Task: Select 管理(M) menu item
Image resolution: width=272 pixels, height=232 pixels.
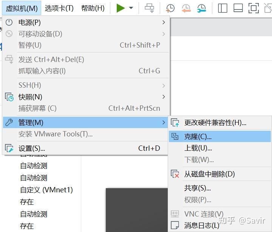Action: (x=85, y=122)
